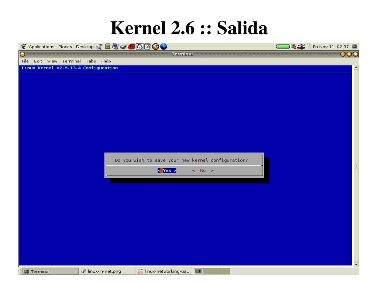Launch the file cabinet drawer panel icon

108,46
